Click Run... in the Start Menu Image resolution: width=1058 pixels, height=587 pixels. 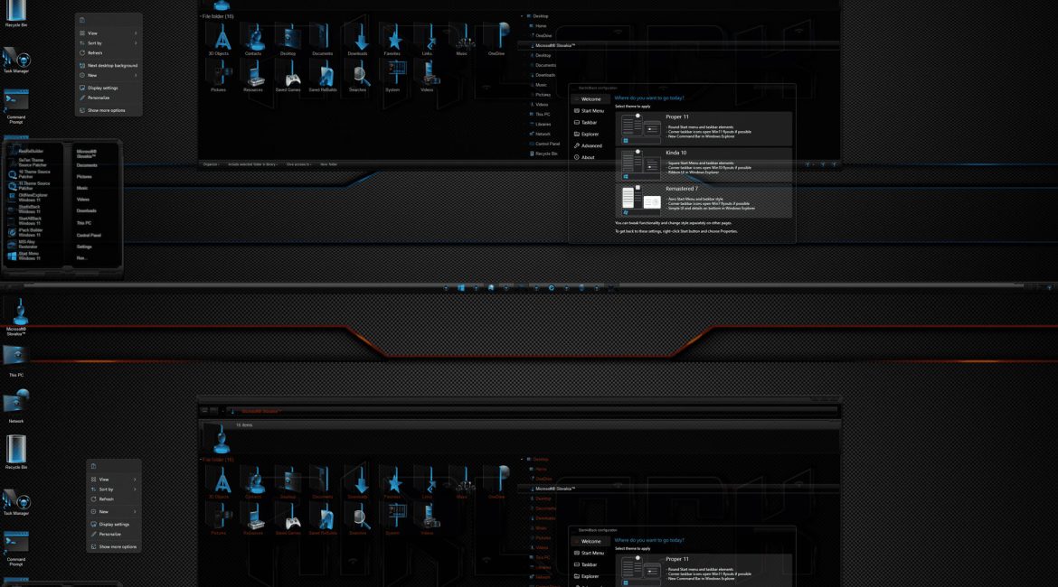point(86,258)
